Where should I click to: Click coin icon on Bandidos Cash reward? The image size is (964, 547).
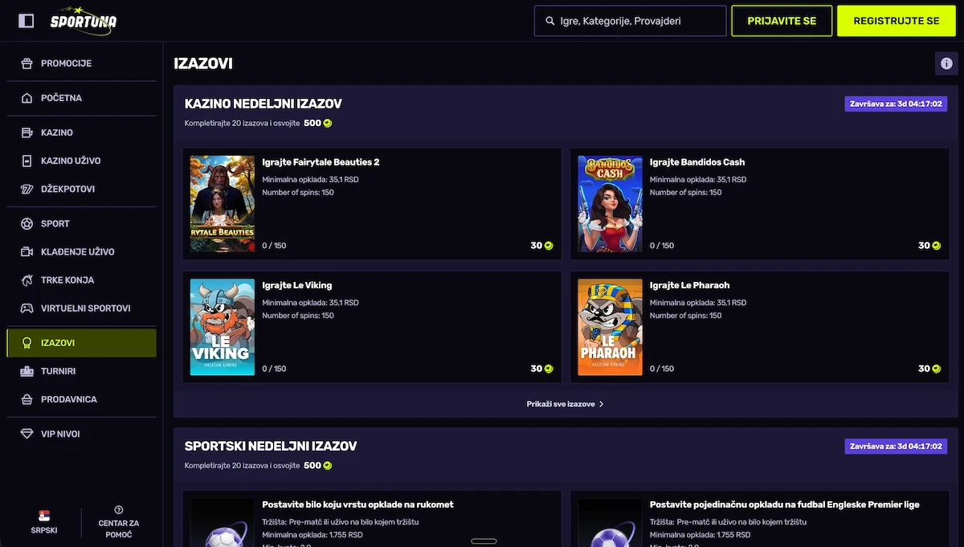tap(937, 246)
